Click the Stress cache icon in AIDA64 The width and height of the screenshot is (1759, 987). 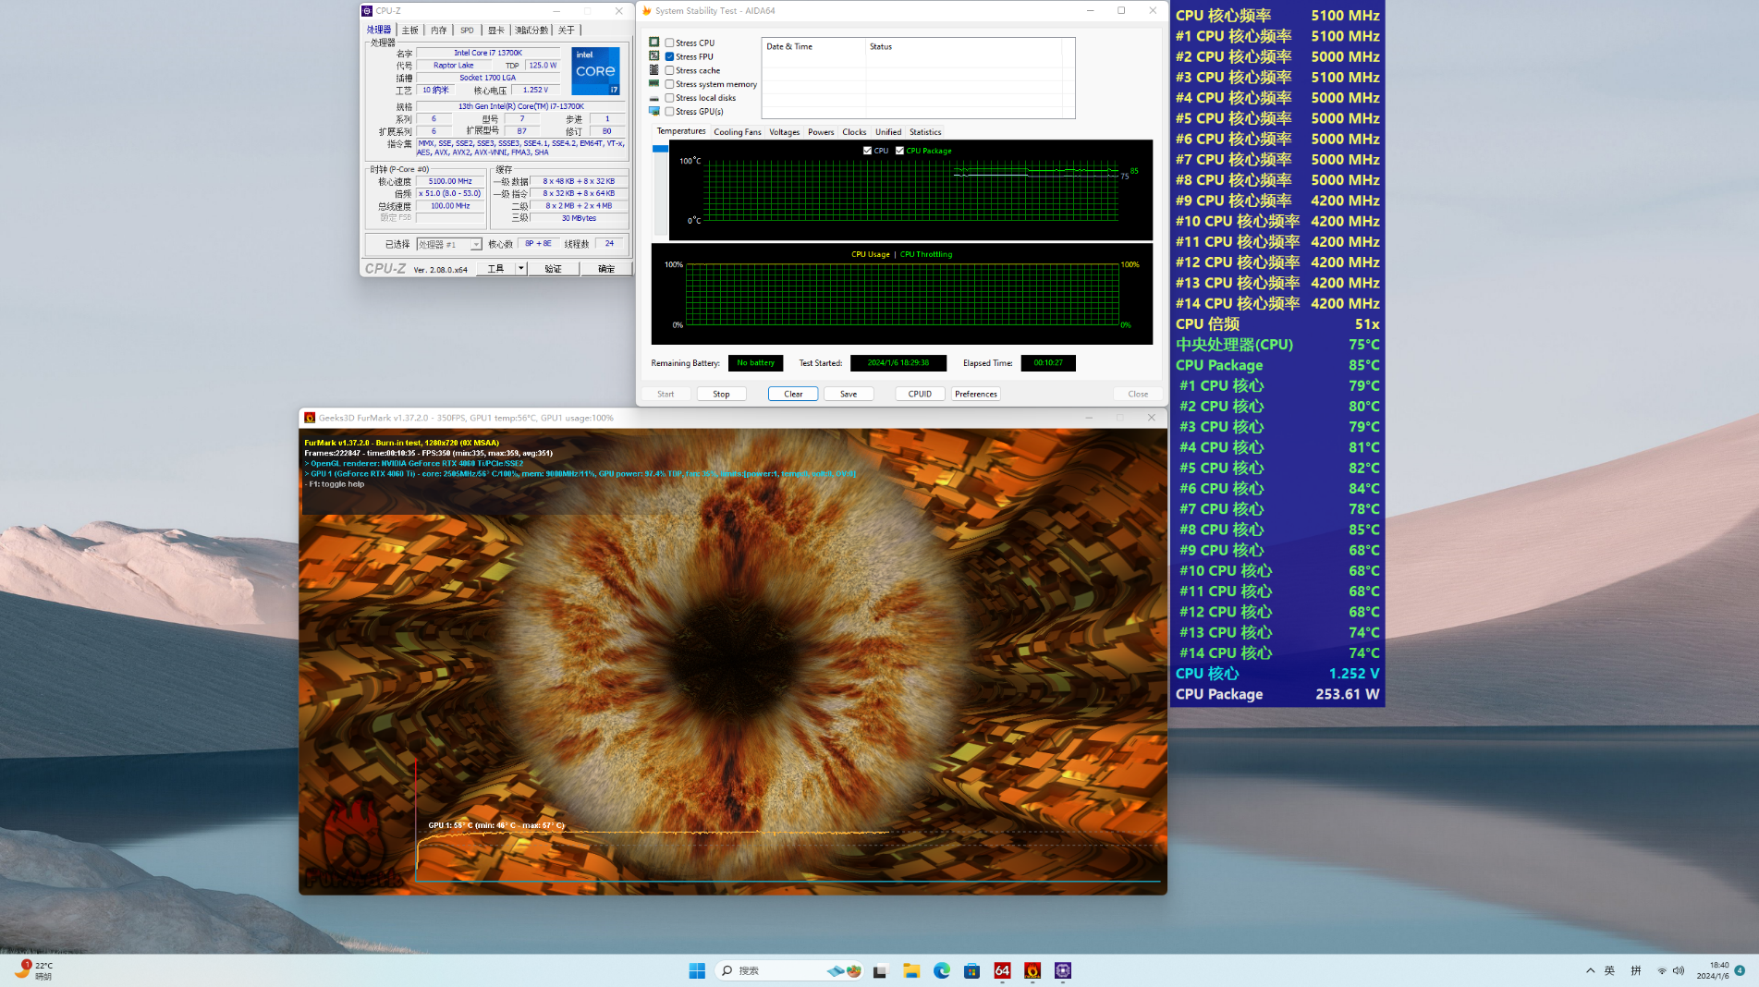coord(654,70)
